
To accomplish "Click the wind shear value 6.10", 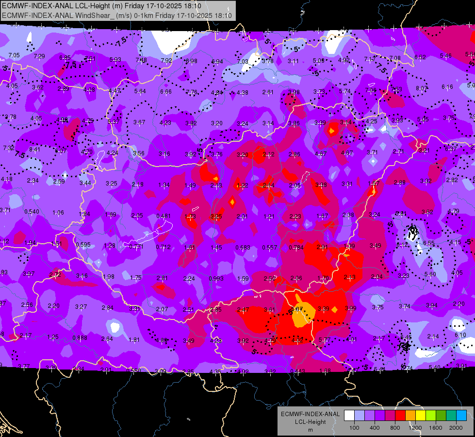I will click(x=460, y=335).
